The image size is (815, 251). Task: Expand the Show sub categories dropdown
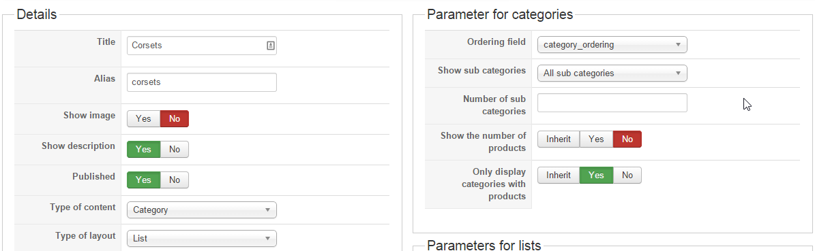coord(612,73)
